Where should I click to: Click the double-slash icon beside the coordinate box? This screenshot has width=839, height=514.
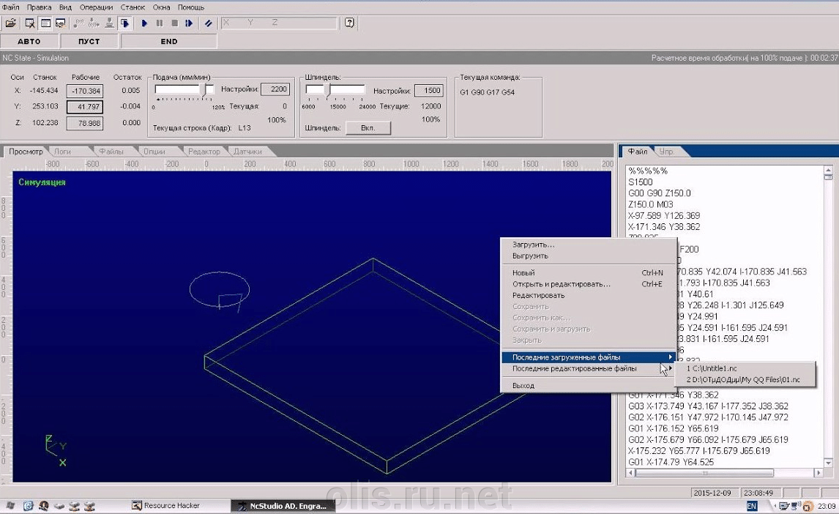(209, 23)
